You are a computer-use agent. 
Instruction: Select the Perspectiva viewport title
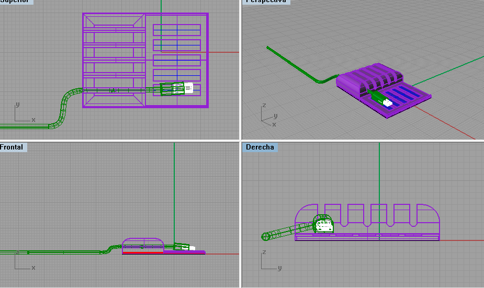click(266, 1)
